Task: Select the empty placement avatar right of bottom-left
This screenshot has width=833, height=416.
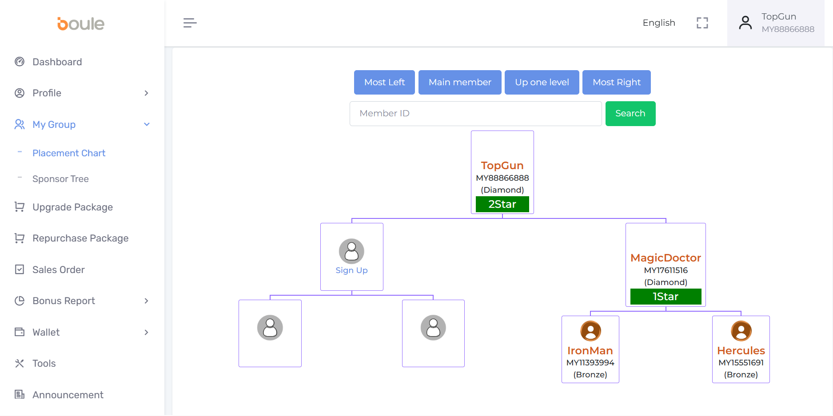Action: 433,328
